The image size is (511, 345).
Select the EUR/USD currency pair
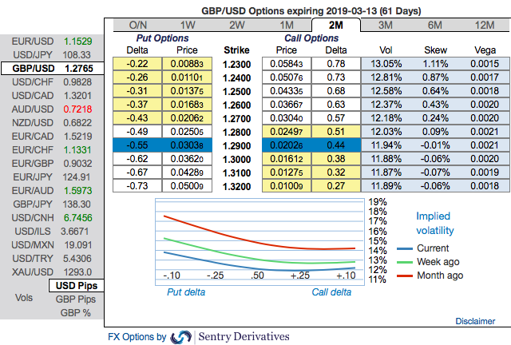click(52, 42)
